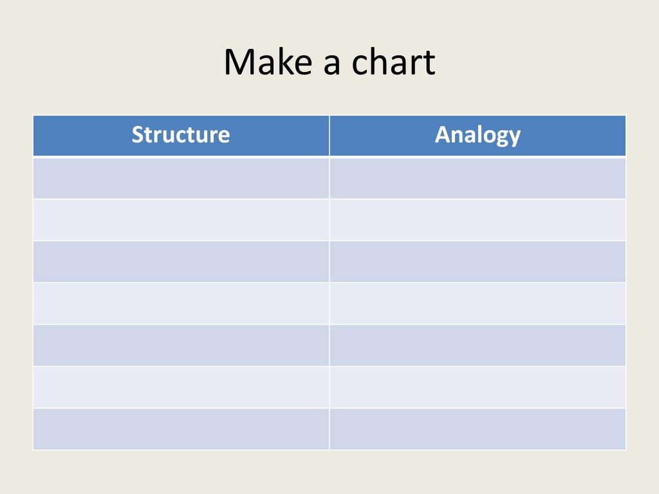Select the Structure header cell
The image size is (659, 494).
[181, 136]
